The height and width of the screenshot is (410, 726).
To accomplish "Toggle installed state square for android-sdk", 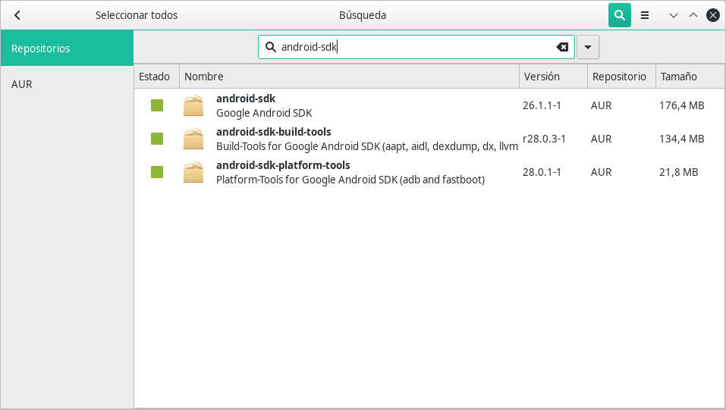I will 157,105.
